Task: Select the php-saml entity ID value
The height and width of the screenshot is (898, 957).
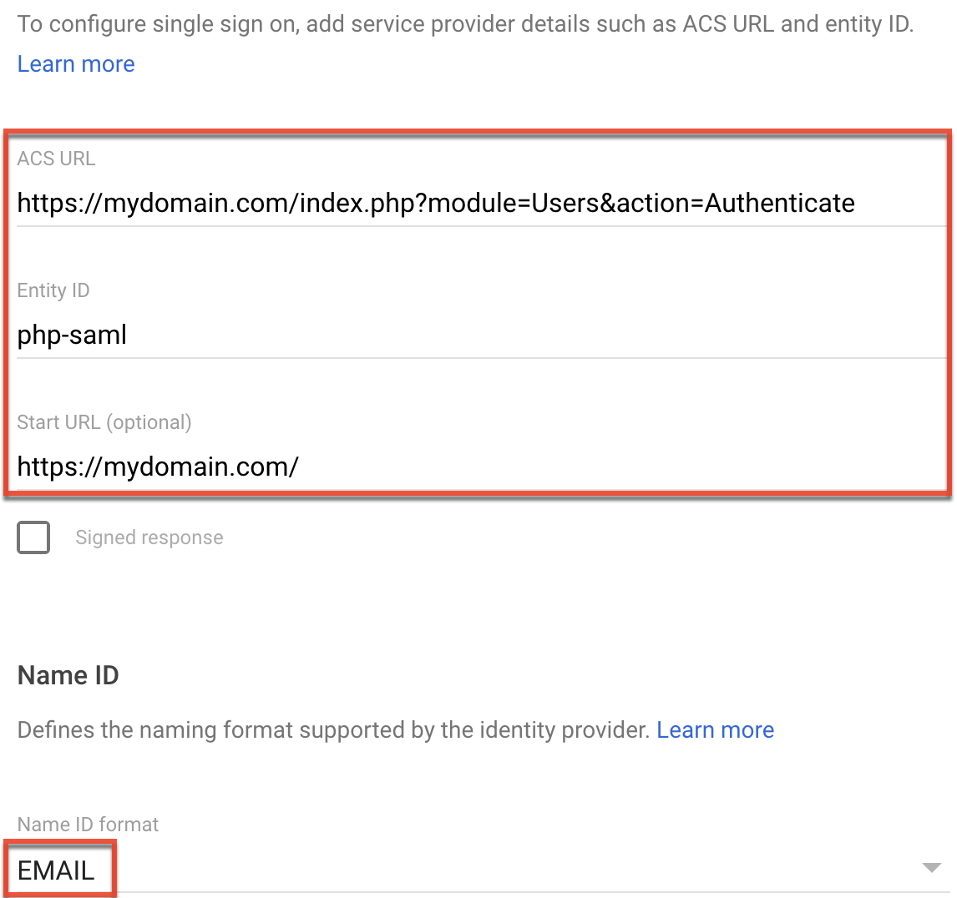Action: tap(71, 335)
